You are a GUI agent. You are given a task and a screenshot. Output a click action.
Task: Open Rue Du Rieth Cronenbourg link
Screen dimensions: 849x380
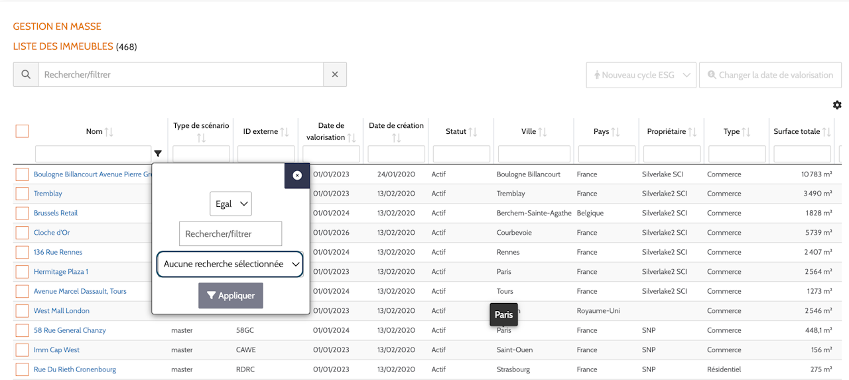click(75, 369)
